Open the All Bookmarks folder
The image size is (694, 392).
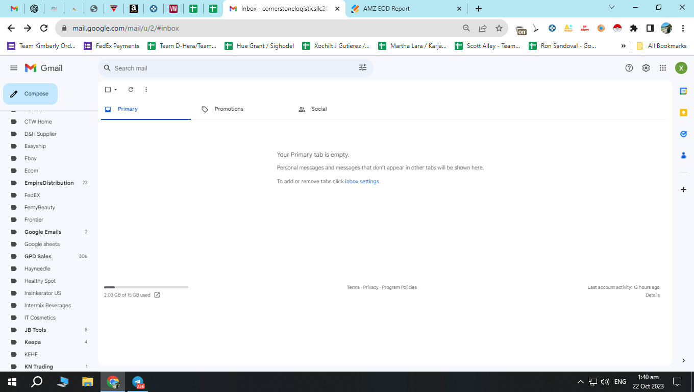pos(661,46)
